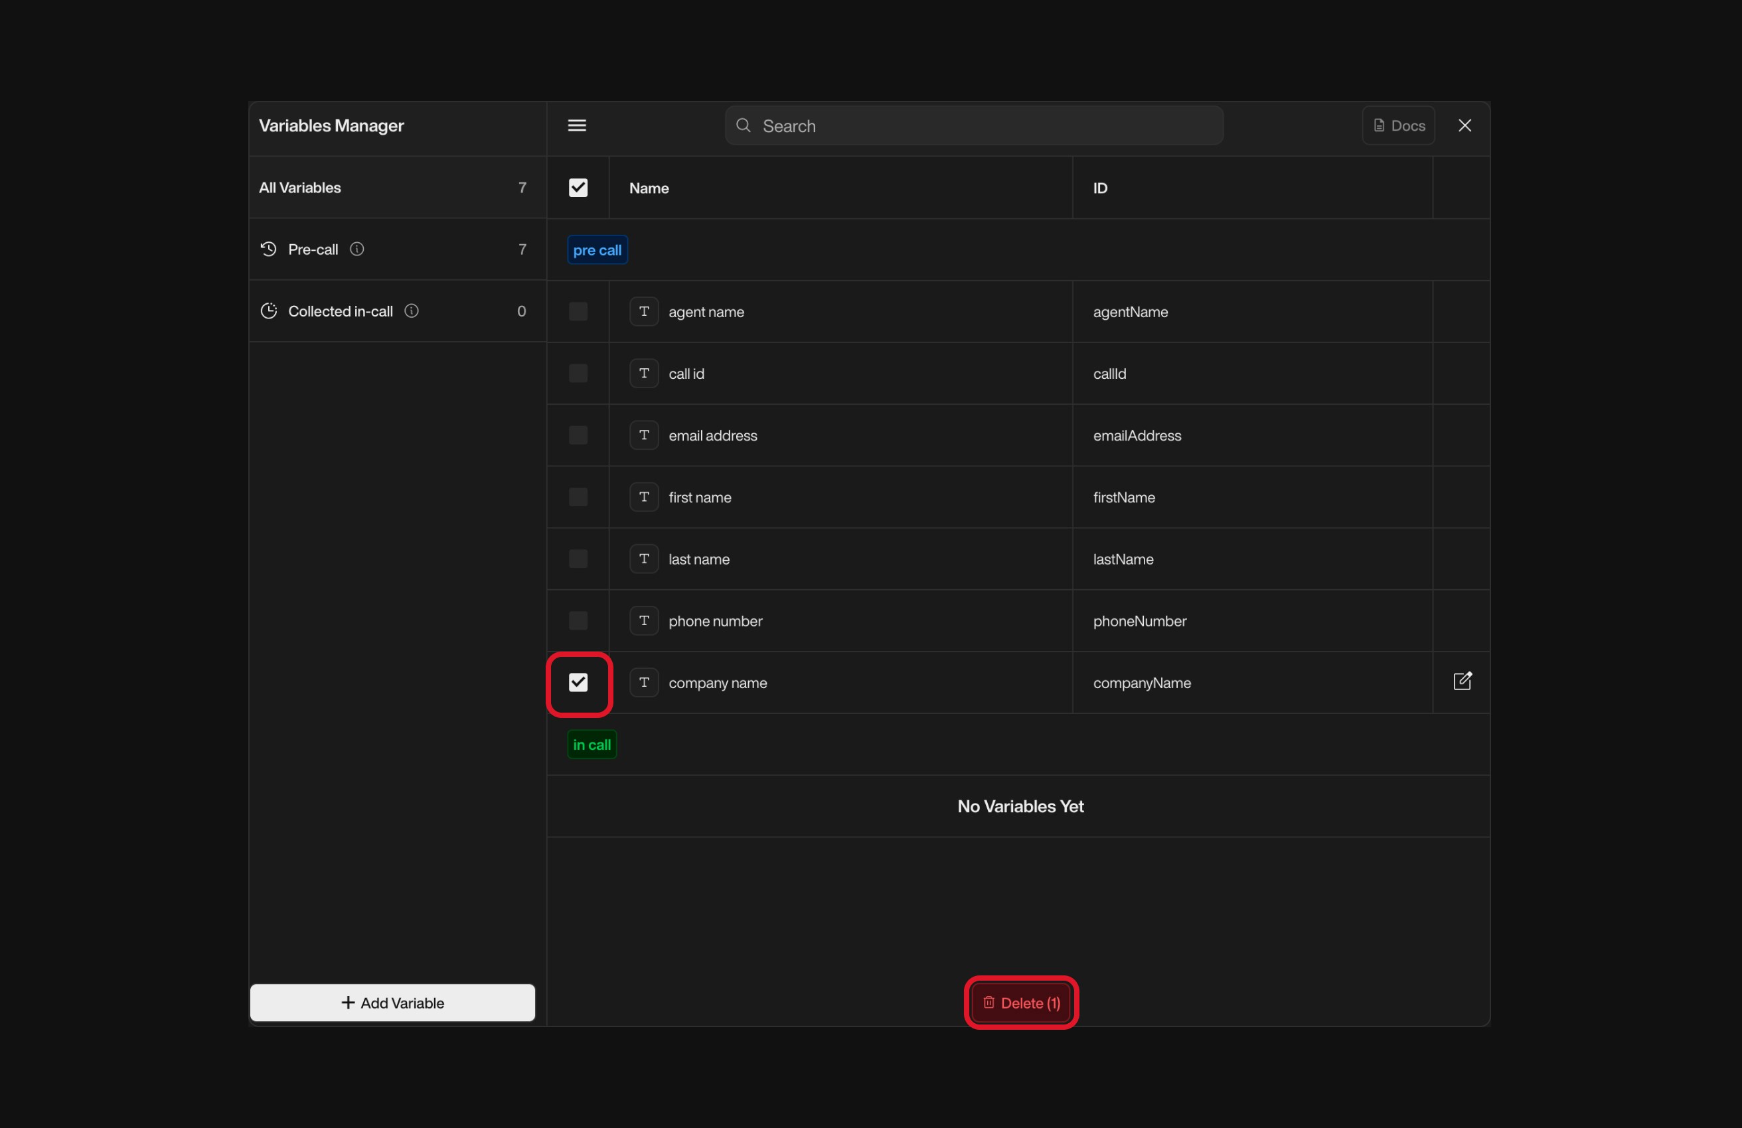1742x1128 pixels.
Task: Toggle the select-all checkbox in header
Action: (578, 188)
